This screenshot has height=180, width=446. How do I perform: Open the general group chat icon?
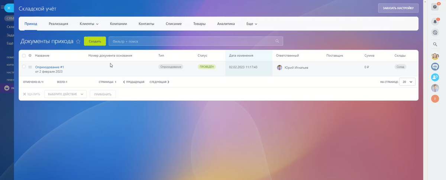(x=435, y=67)
